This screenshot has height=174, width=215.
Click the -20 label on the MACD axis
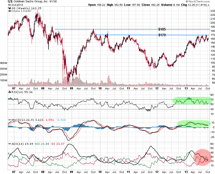click(212, 137)
